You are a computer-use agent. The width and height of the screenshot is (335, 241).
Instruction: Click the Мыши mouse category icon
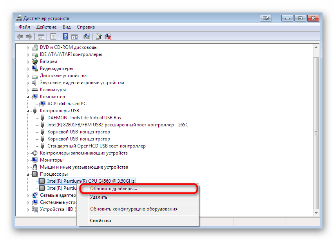pos(35,167)
